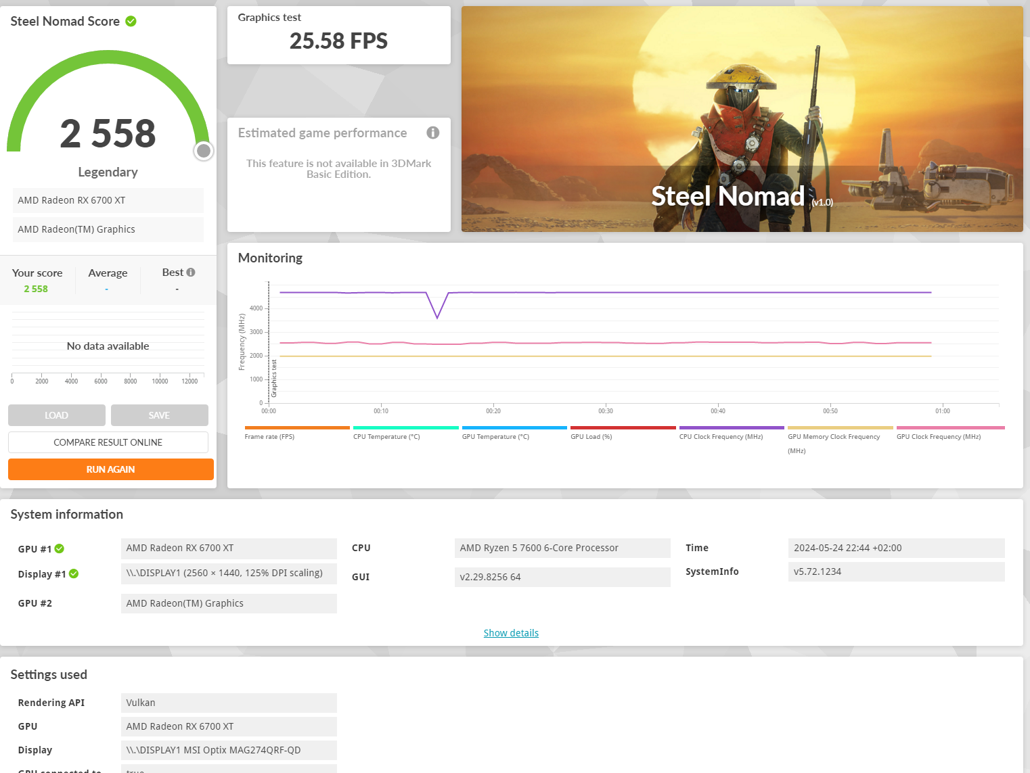The width and height of the screenshot is (1030, 773).
Task: Click the GPU #2 AMD Radeon(TM) Graphics field
Action: click(x=229, y=603)
